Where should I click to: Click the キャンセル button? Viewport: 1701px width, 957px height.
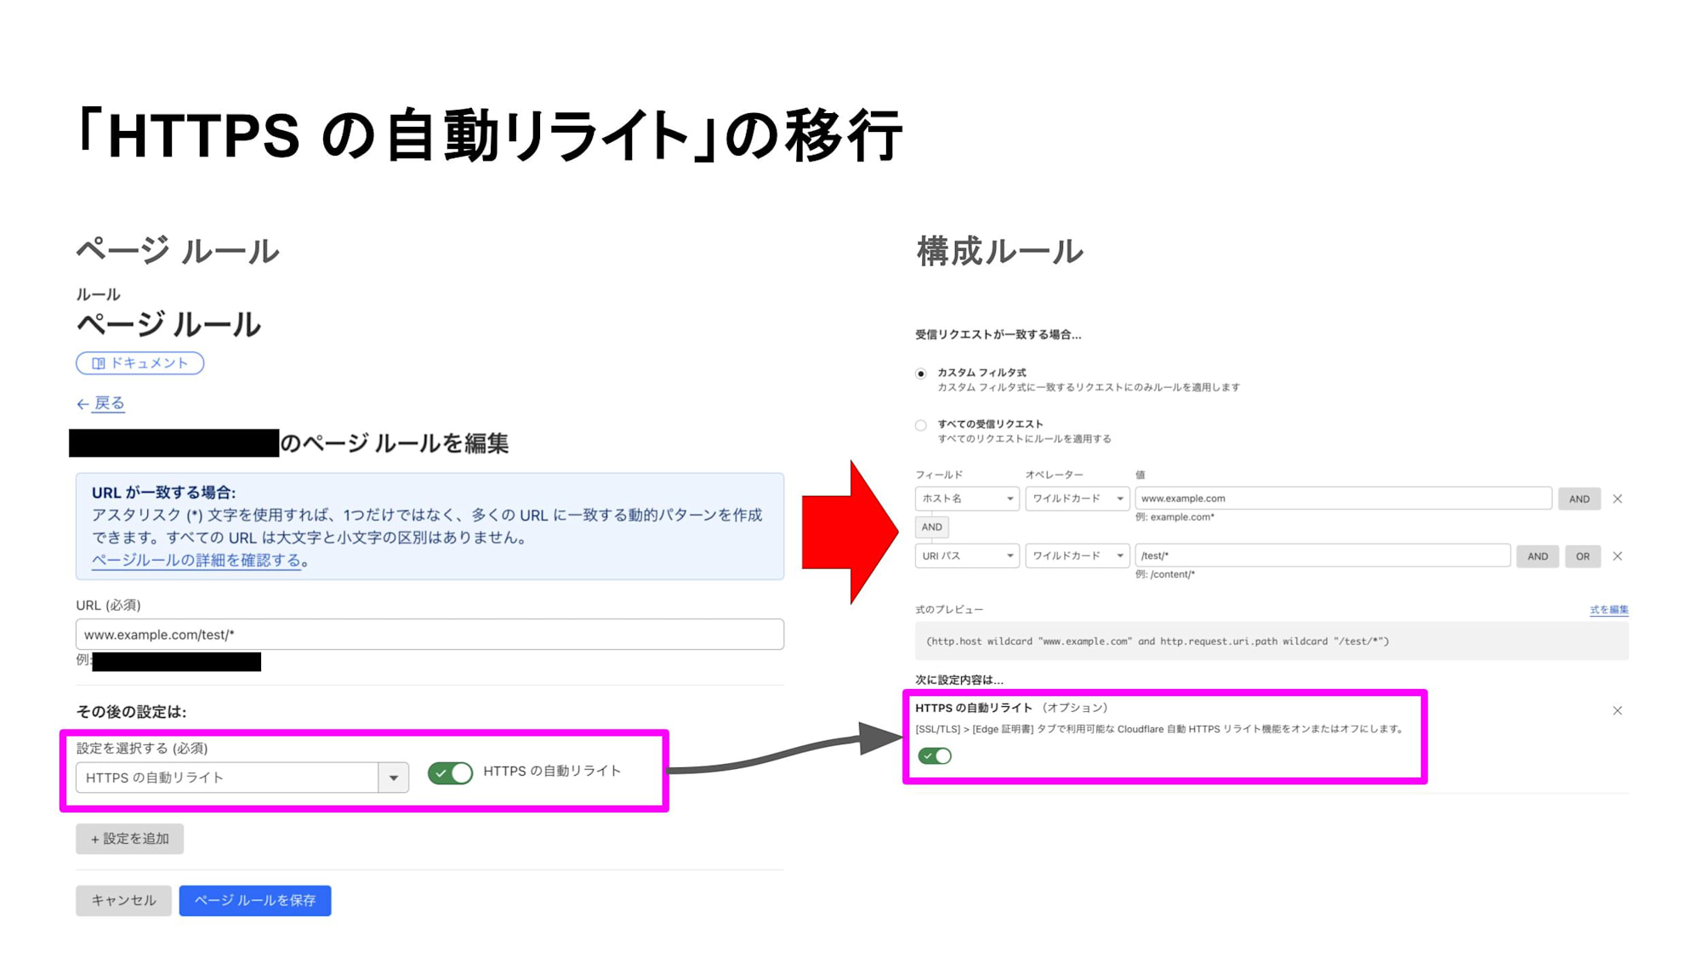123,900
